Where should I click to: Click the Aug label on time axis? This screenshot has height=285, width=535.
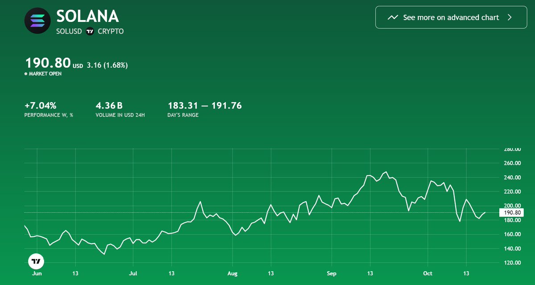[x=232, y=273]
